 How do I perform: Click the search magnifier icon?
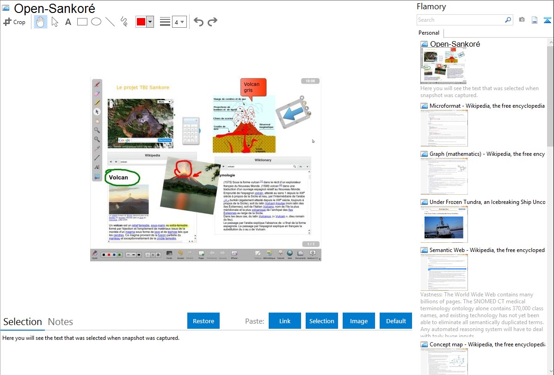coord(508,20)
